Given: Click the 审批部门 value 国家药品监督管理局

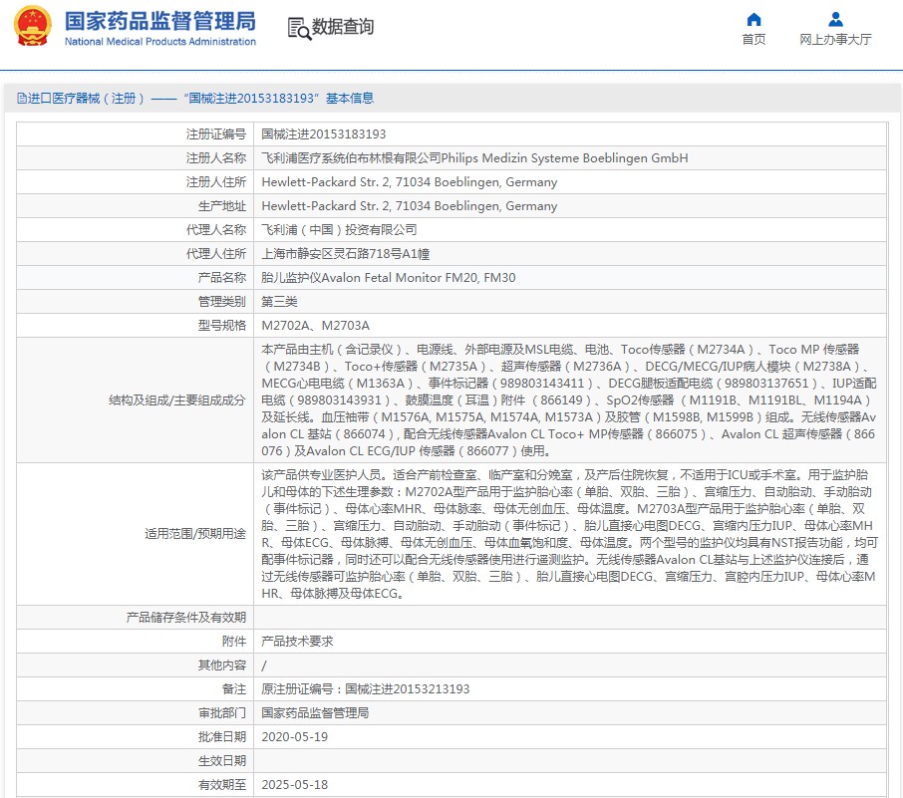Looking at the screenshot, I should click(x=315, y=712).
